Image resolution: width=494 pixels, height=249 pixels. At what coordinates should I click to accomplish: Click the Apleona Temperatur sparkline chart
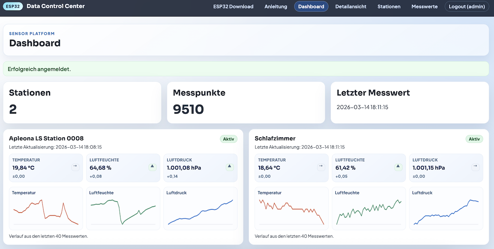tap(46, 212)
